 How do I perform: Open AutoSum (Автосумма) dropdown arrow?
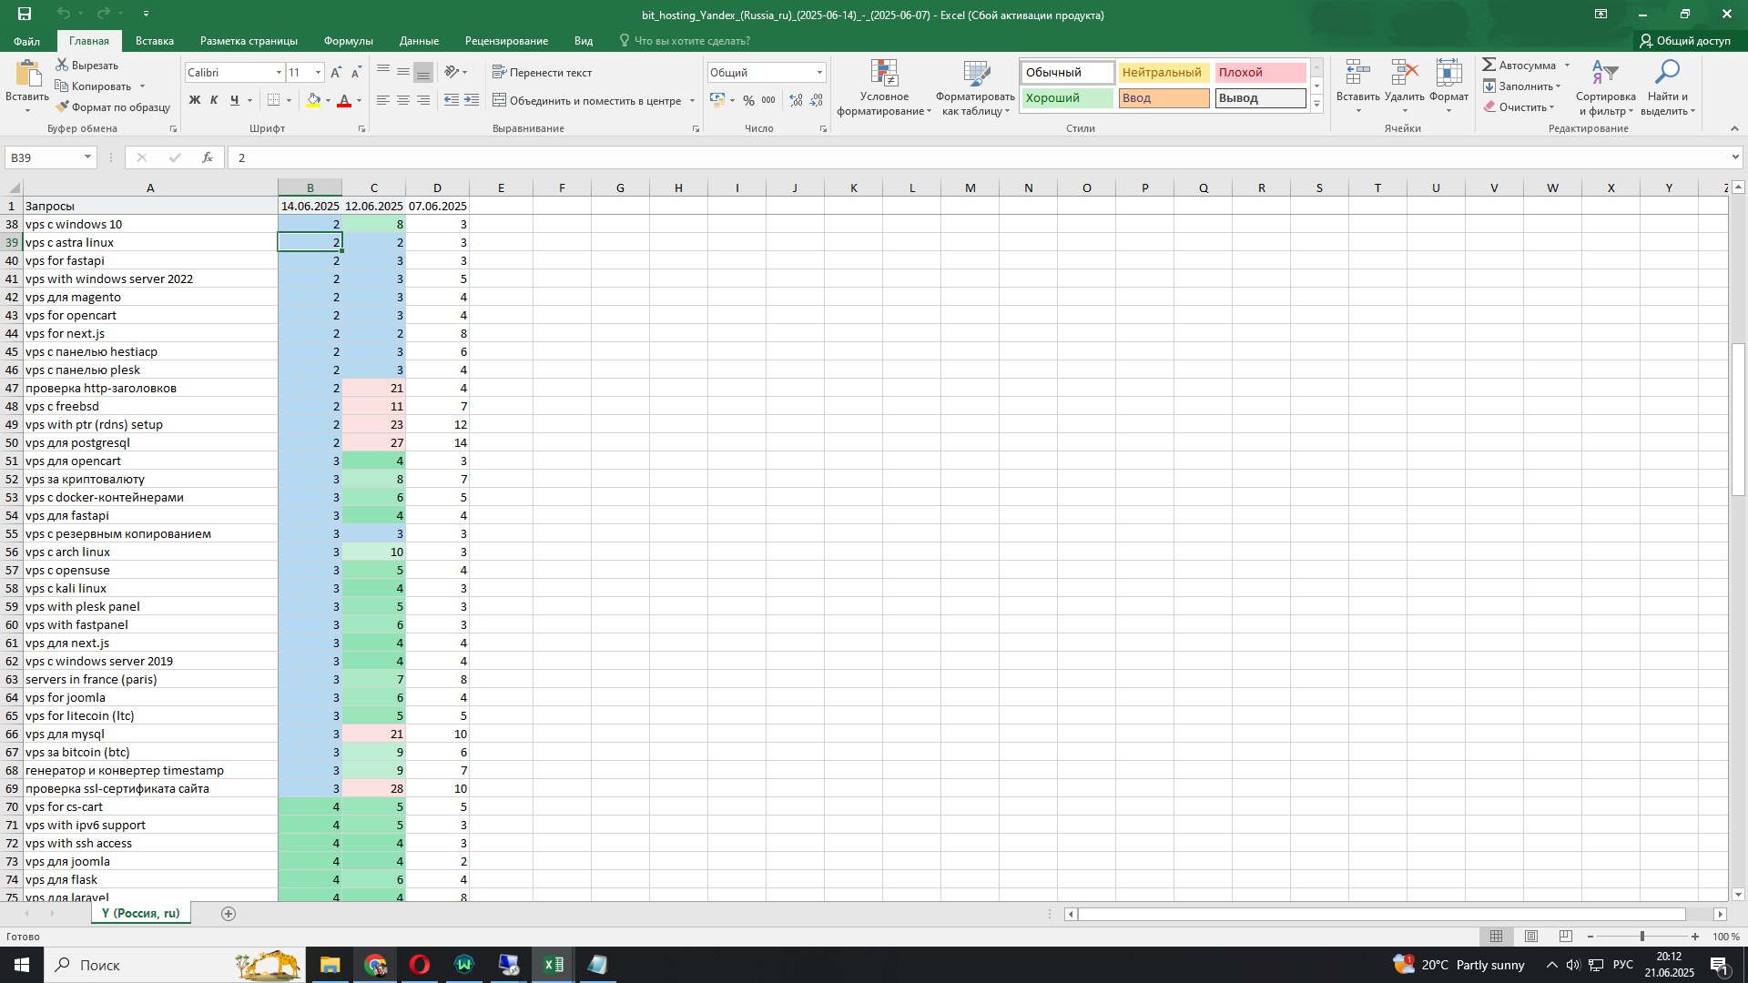point(1567,65)
